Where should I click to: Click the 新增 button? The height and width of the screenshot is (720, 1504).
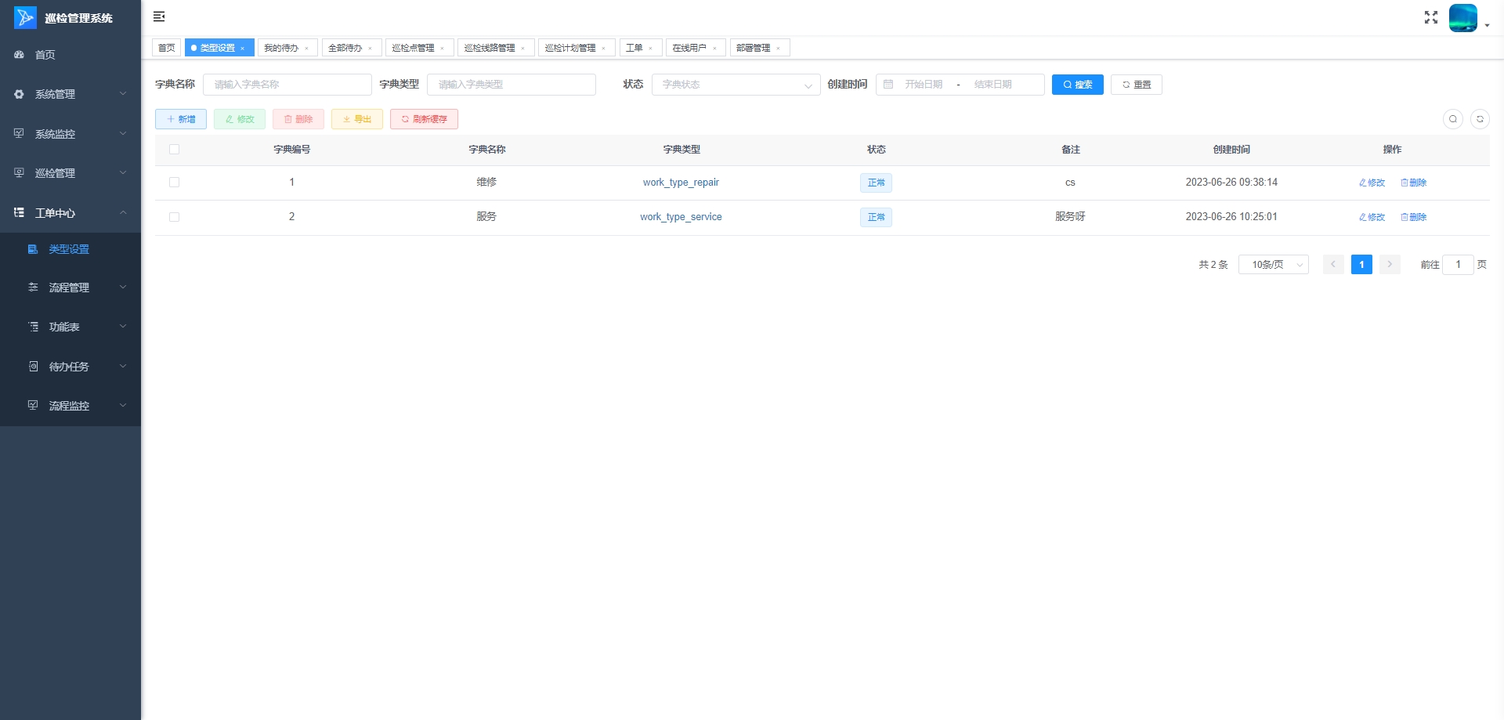tap(181, 119)
